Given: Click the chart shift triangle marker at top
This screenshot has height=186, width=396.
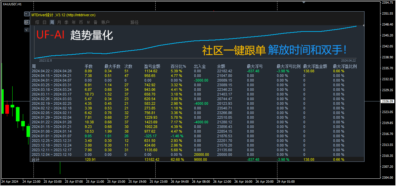Looking at the screenshot, I should [304, 2].
